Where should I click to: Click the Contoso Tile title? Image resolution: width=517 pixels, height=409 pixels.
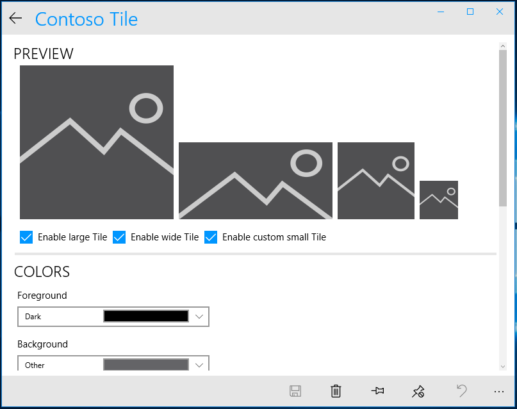(x=86, y=19)
